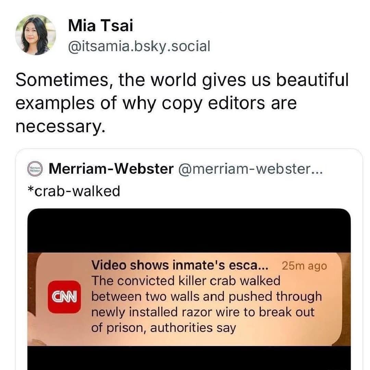Open Mia Tsai's profile via her display name
This screenshot has height=370, width=370.
100,25
